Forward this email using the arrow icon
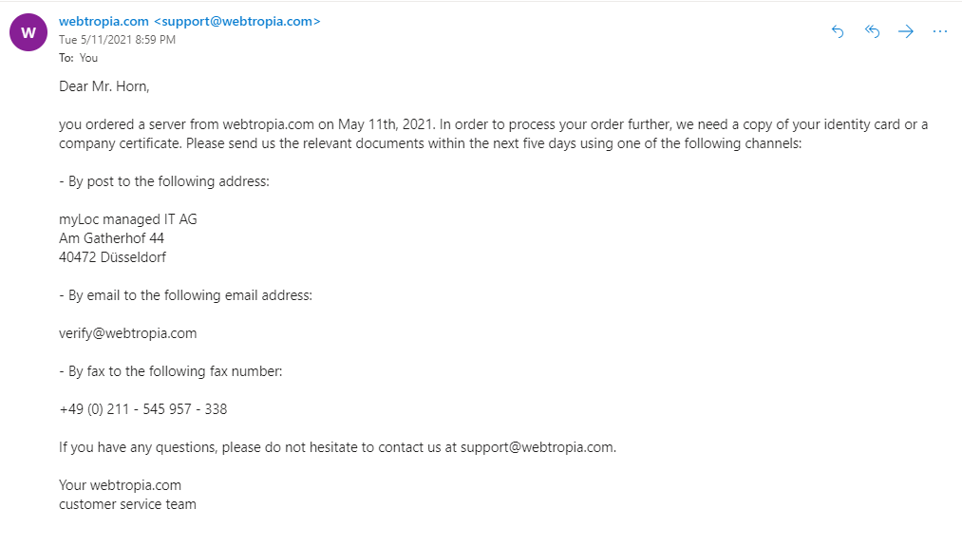This screenshot has height=547, width=962. (x=906, y=31)
